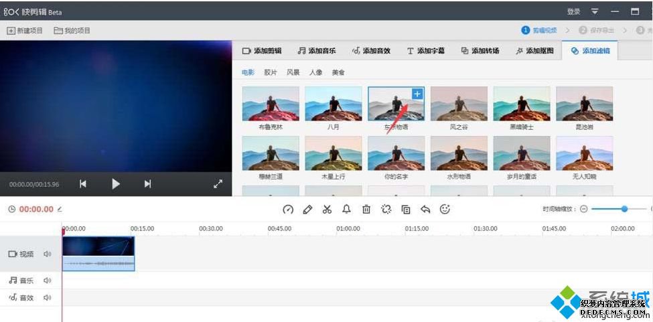Go to step 2 保存导出
Viewport: 653px width, 322px height.
click(x=596, y=30)
